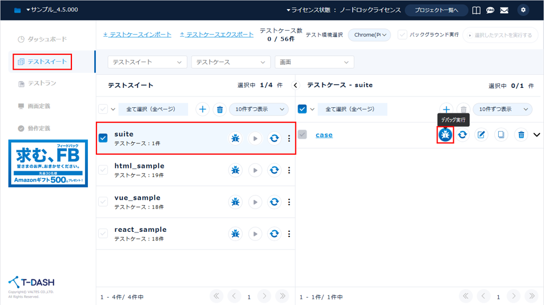This screenshot has width=544, height=305.
Task: Open the settings gear in header
Action: 522,10
